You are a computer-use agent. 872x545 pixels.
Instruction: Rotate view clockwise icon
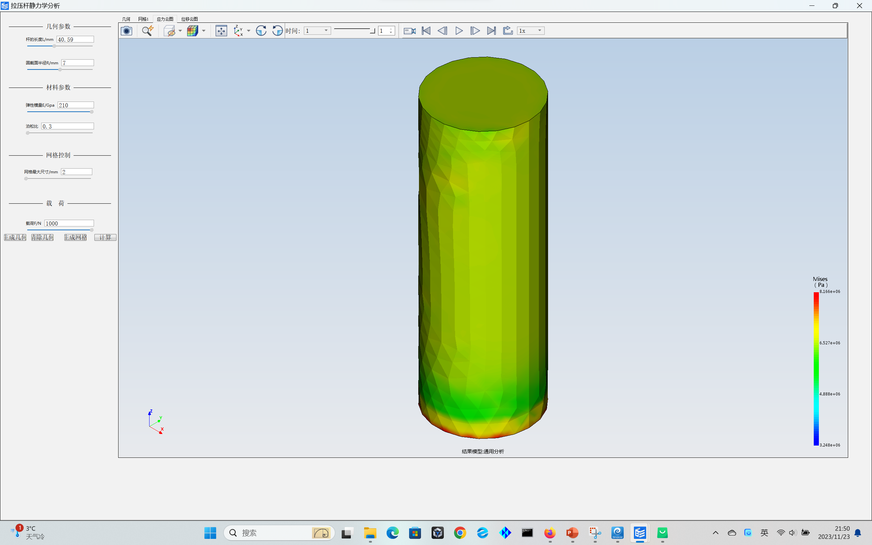[x=261, y=31]
